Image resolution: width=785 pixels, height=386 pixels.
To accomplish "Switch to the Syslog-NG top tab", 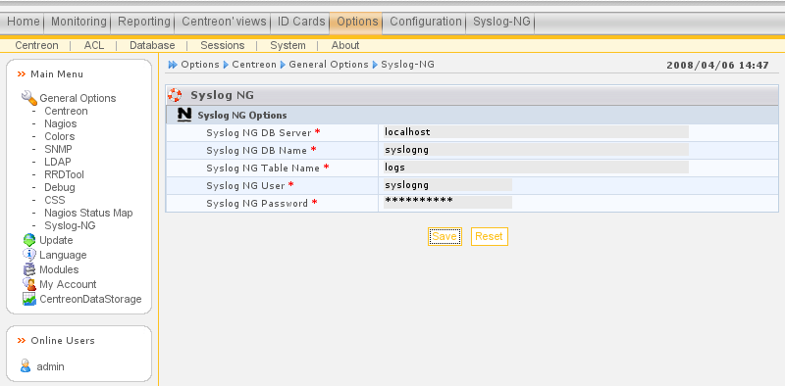I will point(501,22).
